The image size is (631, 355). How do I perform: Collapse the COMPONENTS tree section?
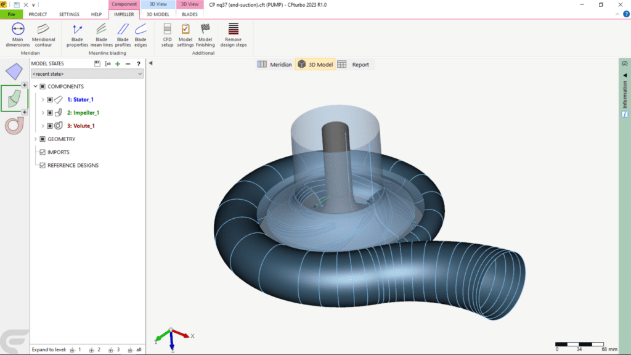tap(35, 86)
